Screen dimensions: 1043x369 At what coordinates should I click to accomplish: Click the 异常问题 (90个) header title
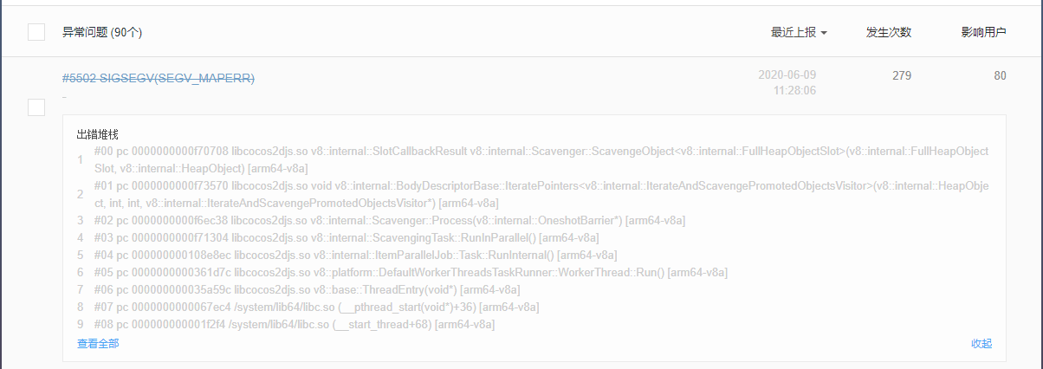(x=102, y=33)
